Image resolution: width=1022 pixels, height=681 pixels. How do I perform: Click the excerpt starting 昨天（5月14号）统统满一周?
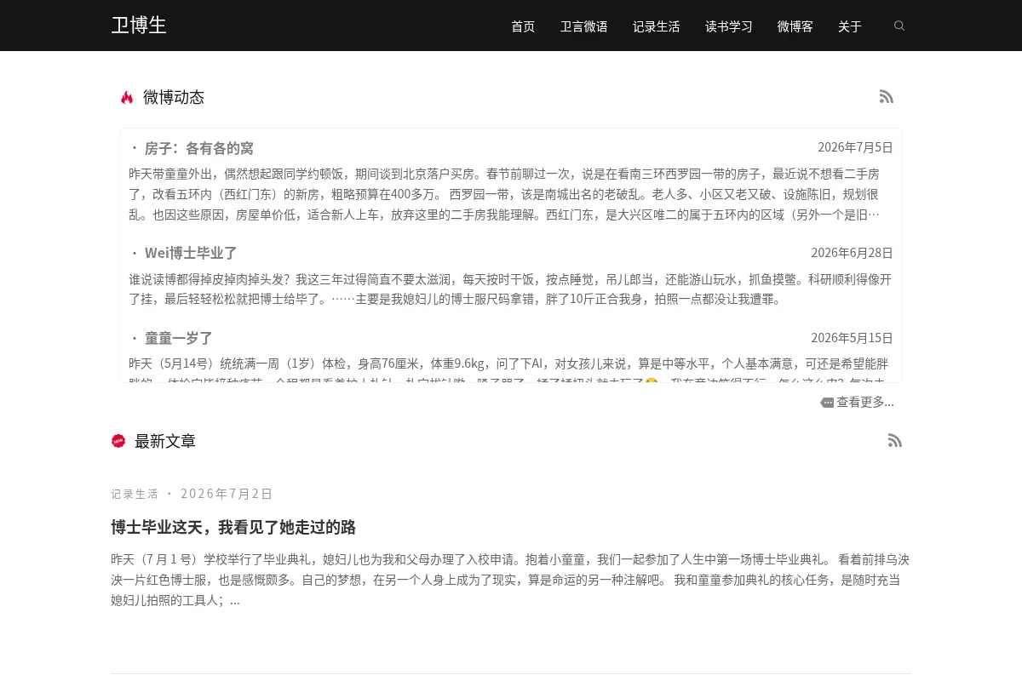pyautogui.click(x=510, y=369)
